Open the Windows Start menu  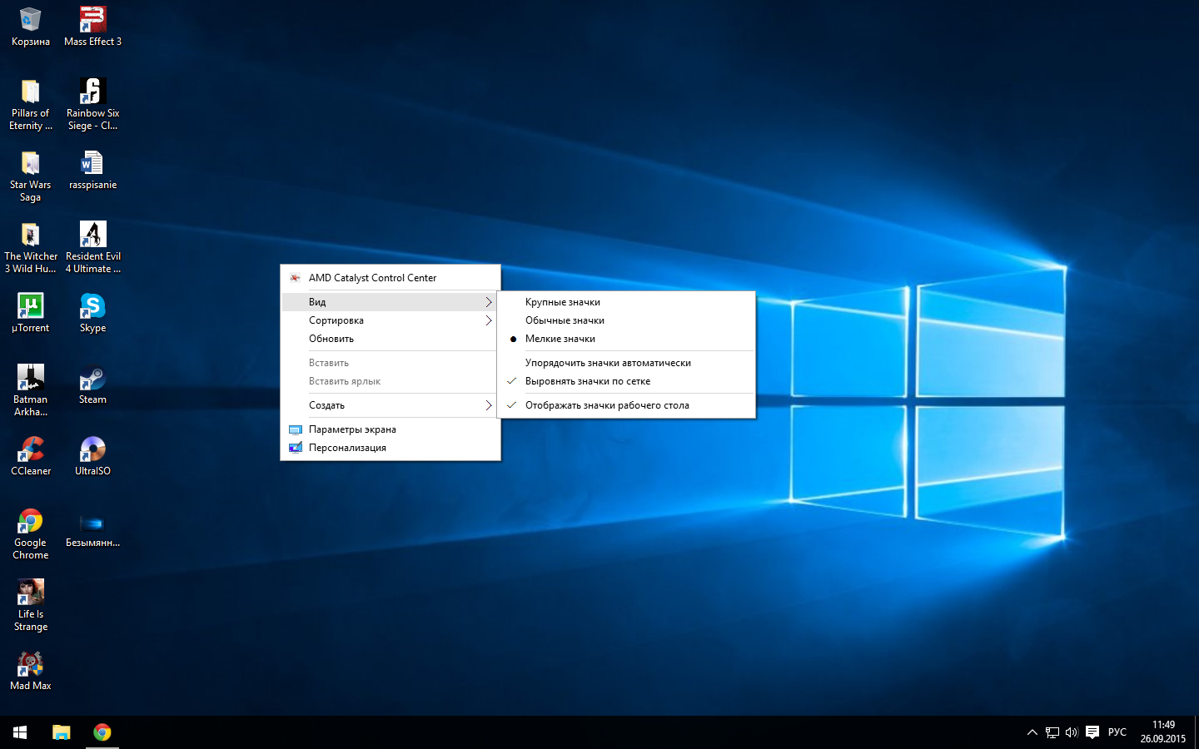[20, 732]
